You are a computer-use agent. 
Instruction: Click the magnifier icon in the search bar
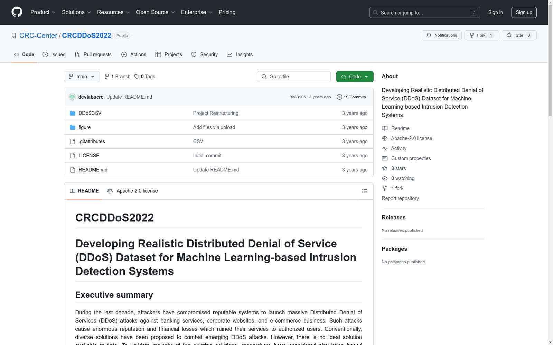tap(375, 12)
